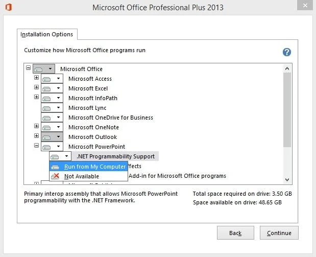Image resolution: width=316 pixels, height=257 pixels.
Task: Click the Continue button
Action: click(279, 233)
